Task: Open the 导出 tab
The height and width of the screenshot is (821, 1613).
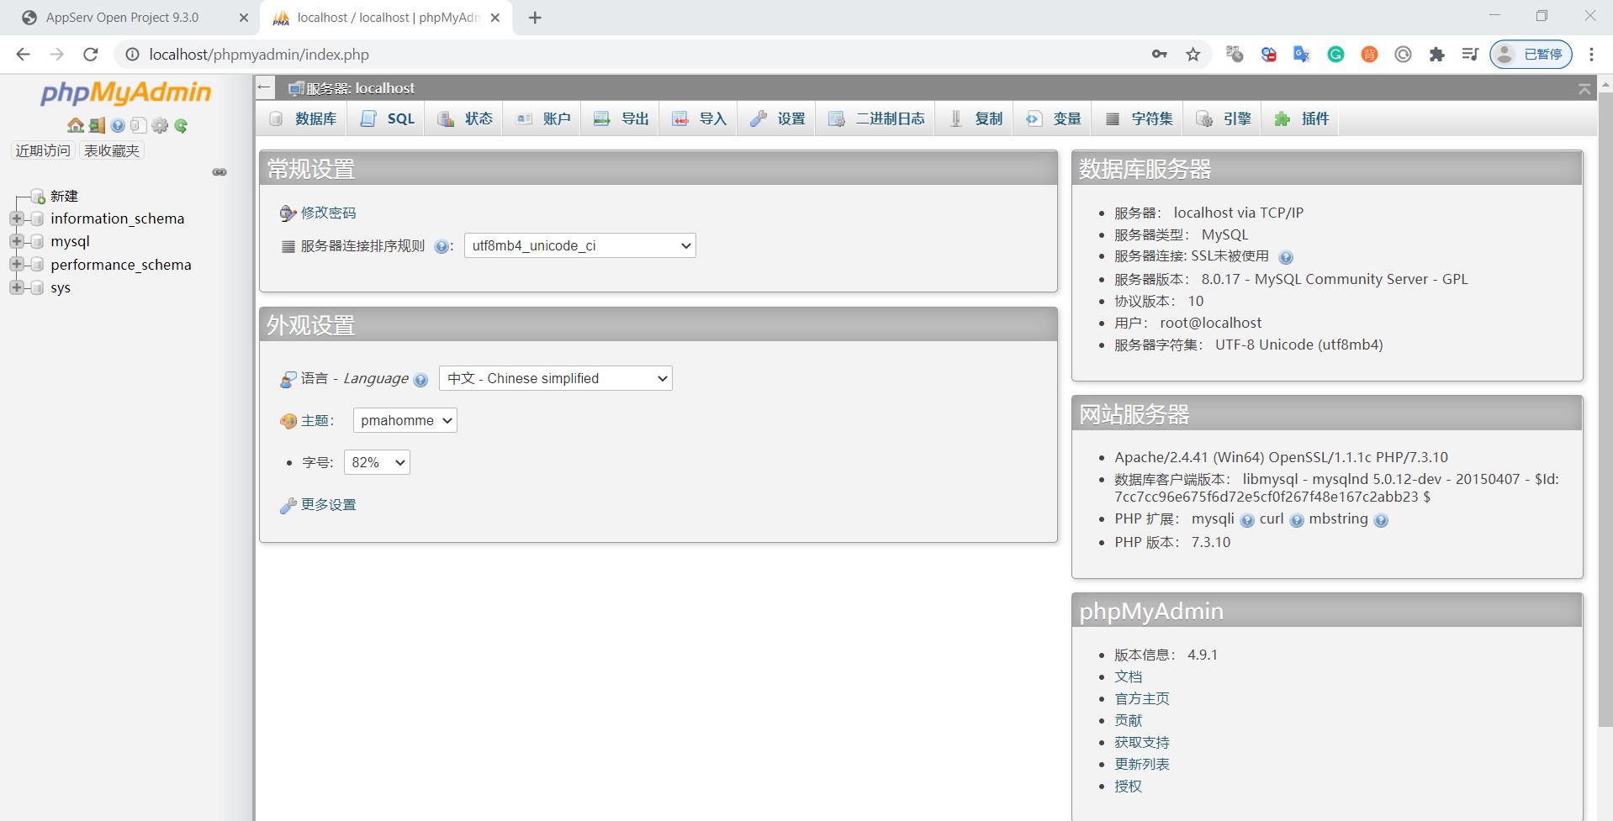Action: point(621,118)
